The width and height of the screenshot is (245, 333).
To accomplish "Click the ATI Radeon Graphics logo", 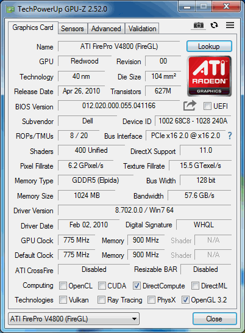I will (x=209, y=76).
